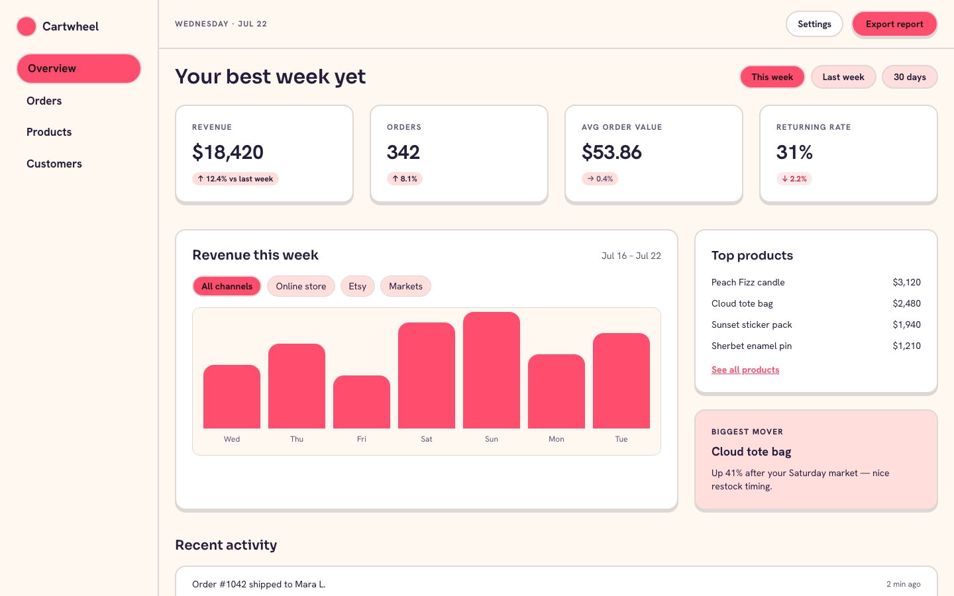Click the Biggest mover Cloud tote bag title
954x596 pixels.
pos(751,452)
